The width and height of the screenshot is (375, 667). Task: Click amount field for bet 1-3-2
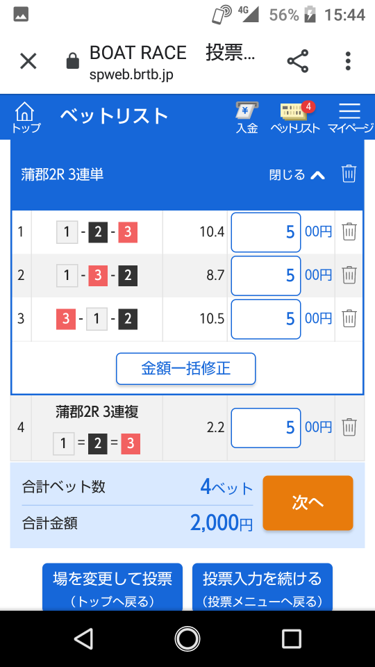click(266, 276)
